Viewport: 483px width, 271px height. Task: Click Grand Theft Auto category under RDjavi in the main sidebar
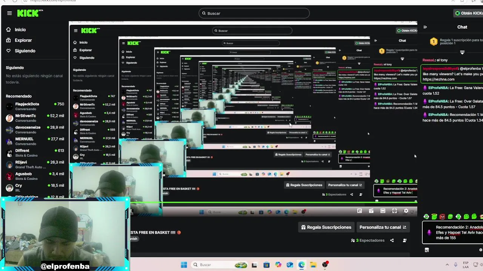pyautogui.click(x=30, y=167)
